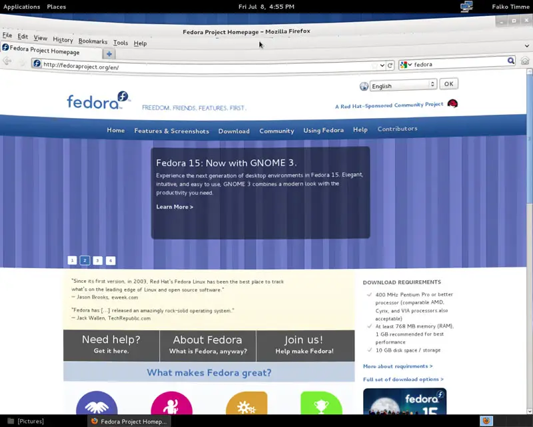Click the date and time clock in top panel
The height and width of the screenshot is (427, 533).
point(266,7)
